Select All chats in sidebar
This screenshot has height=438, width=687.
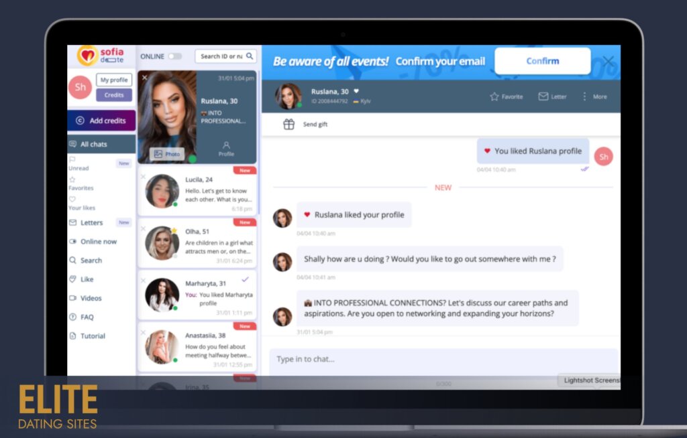(x=93, y=144)
